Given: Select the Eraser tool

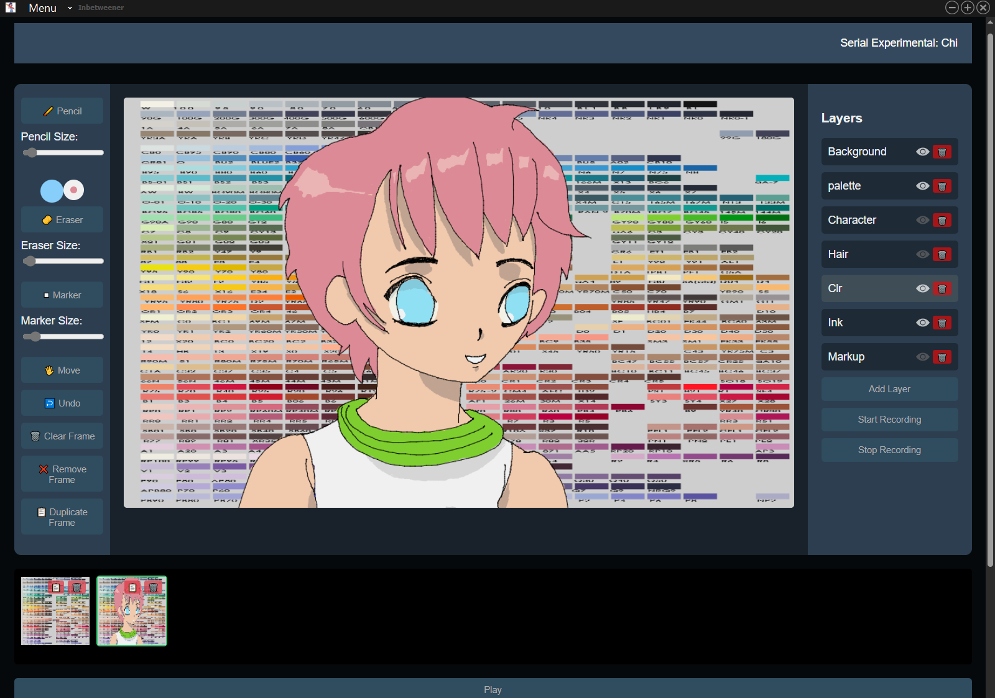Looking at the screenshot, I should pos(62,219).
